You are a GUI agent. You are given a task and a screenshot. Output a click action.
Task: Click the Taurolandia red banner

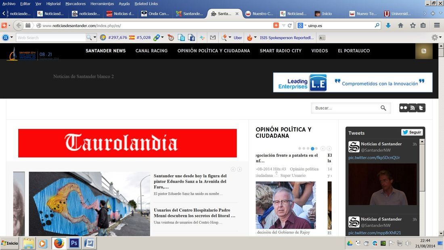pyautogui.click(x=128, y=143)
